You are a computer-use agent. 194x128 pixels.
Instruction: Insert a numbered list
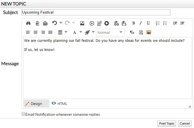click(158, 23)
